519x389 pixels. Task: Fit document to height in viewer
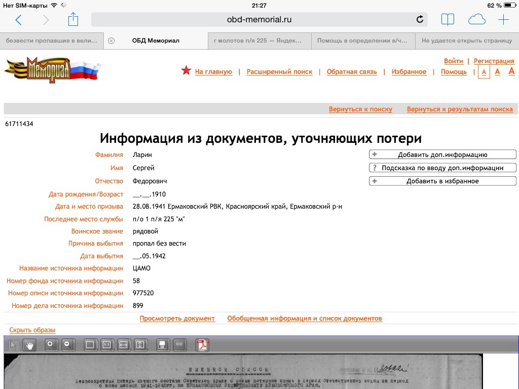click(x=140, y=345)
